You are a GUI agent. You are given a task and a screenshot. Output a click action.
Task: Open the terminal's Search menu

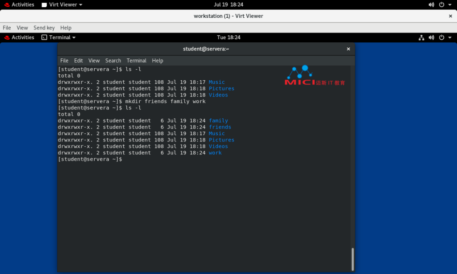point(113,61)
